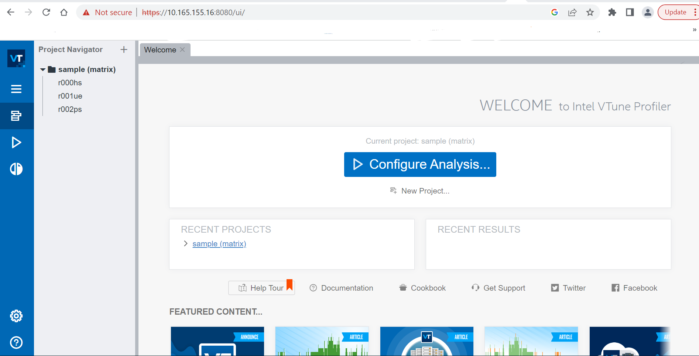Image resolution: width=699 pixels, height=356 pixels.
Task: Open the sidebar hamburger menu icon
Action: 16,89
